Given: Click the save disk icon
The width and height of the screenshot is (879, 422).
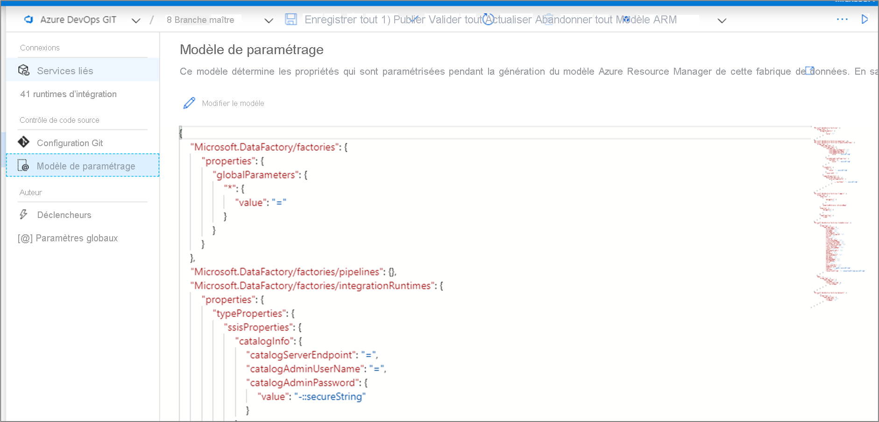Looking at the screenshot, I should point(291,19).
